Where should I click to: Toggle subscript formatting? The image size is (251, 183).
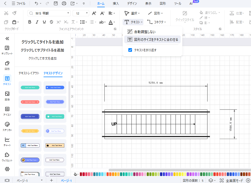click(66, 22)
